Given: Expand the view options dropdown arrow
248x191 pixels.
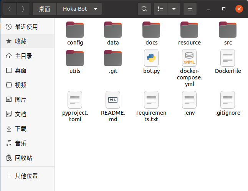Looking at the screenshot, I should click(x=174, y=8).
